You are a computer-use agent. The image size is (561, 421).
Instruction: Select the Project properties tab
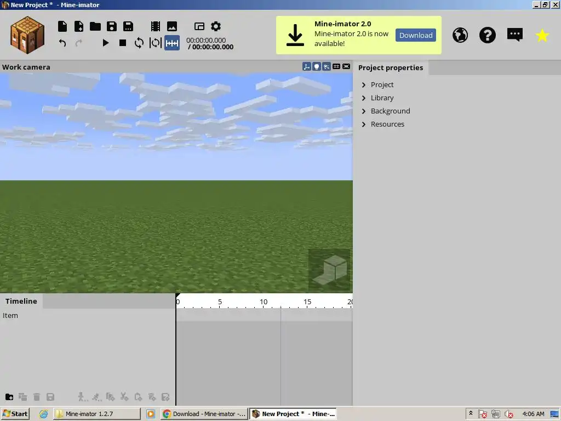click(391, 67)
